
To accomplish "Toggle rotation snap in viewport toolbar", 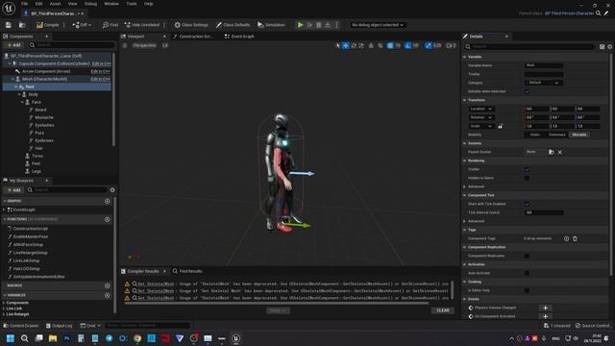I will pyautogui.click(x=407, y=45).
